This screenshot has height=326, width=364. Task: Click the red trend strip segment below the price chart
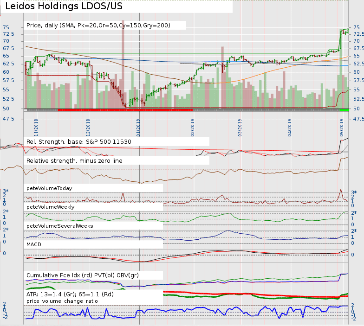pyautogui.click(x=125, y=110)
